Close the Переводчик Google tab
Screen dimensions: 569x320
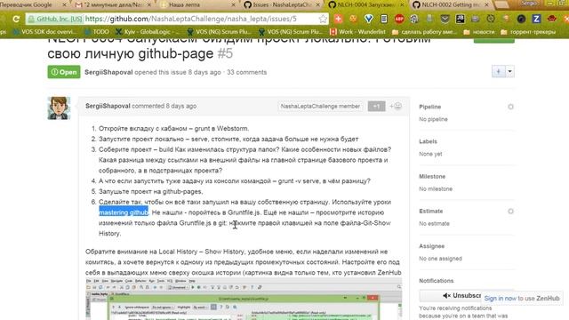click(x=65, y=5)
